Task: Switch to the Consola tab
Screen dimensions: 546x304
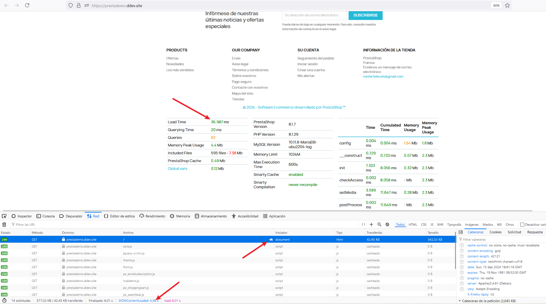Action: point(45,216)
